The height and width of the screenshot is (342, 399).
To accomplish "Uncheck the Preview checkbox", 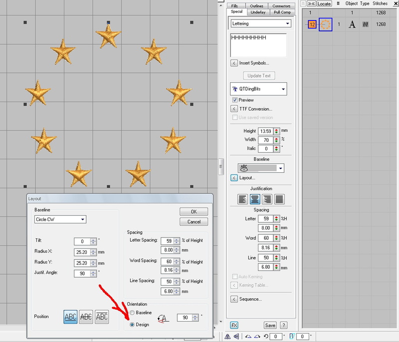I will 235,100.
